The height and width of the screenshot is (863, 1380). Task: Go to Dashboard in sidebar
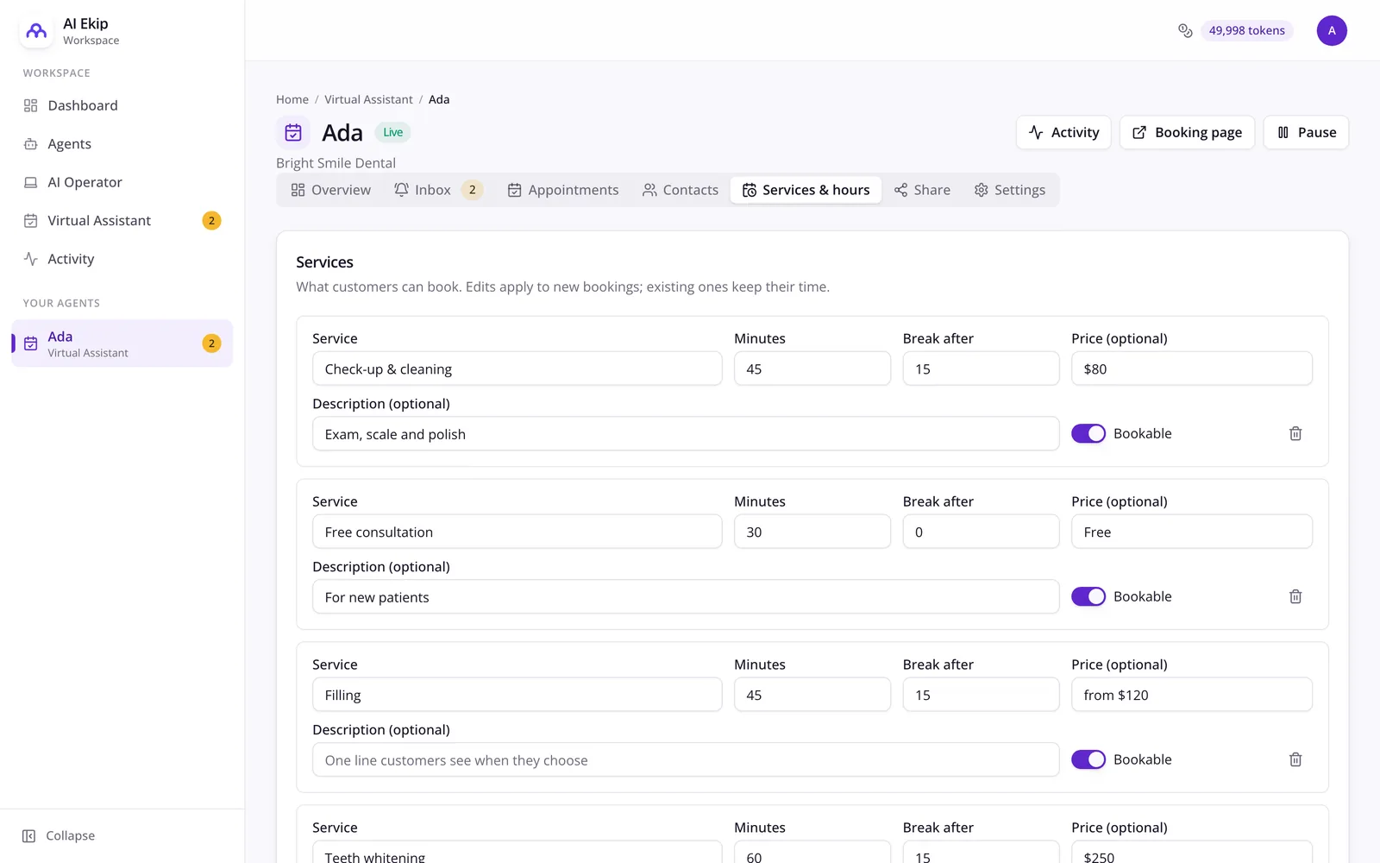coord(122,105)
